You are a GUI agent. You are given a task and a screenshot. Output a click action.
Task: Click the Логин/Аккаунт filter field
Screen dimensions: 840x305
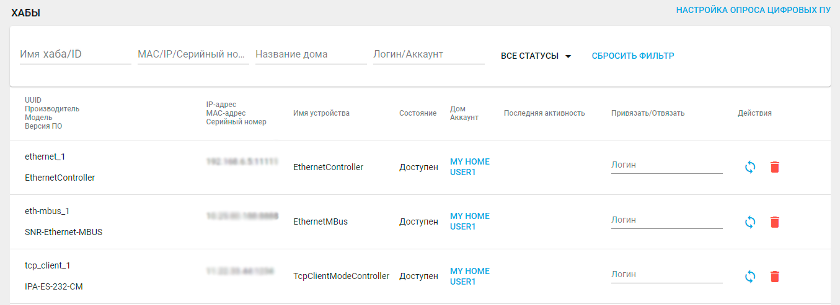[x=428, y=54]
